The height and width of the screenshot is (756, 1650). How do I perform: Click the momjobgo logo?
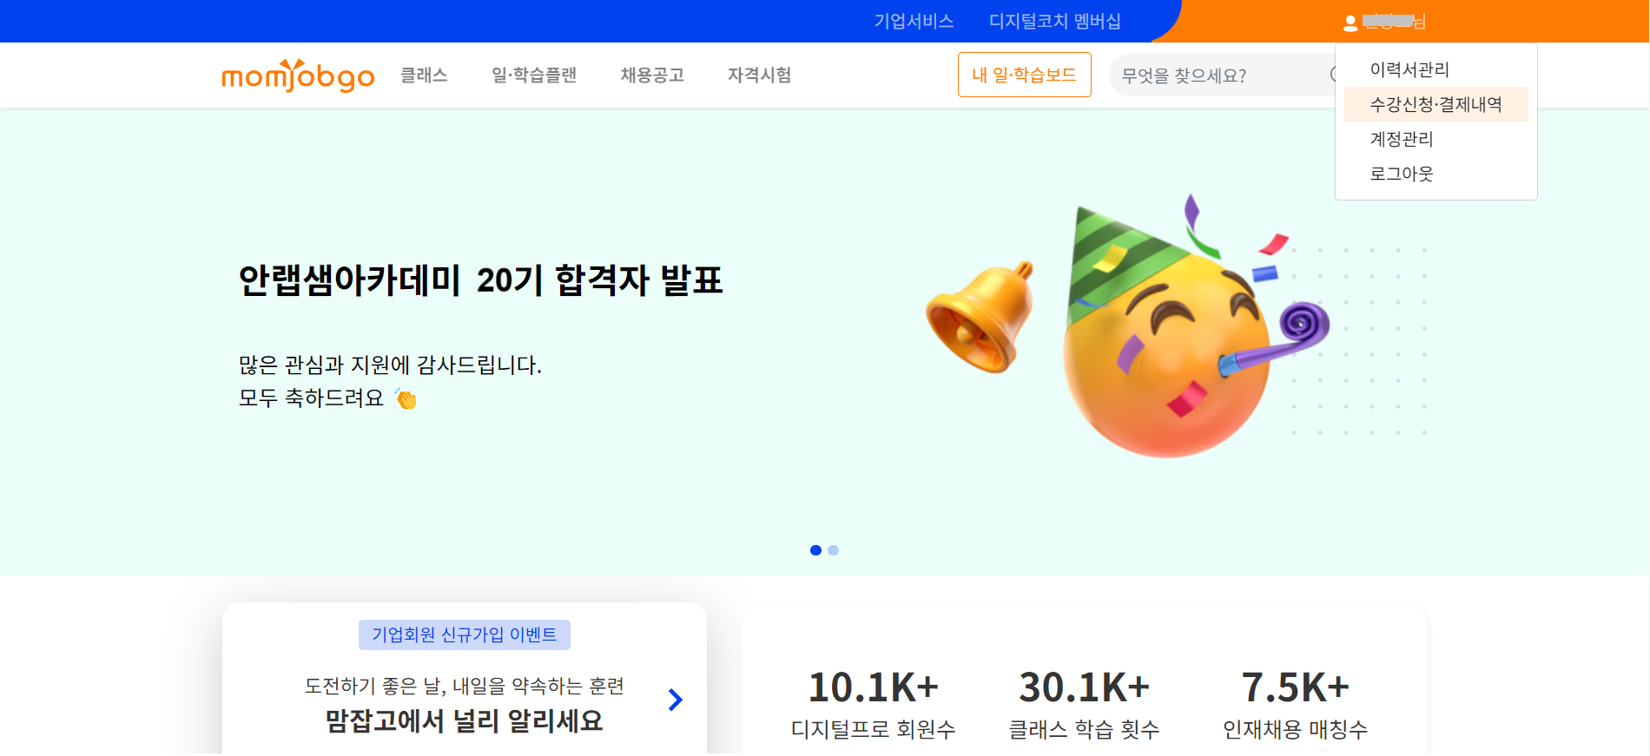(298, 76)
